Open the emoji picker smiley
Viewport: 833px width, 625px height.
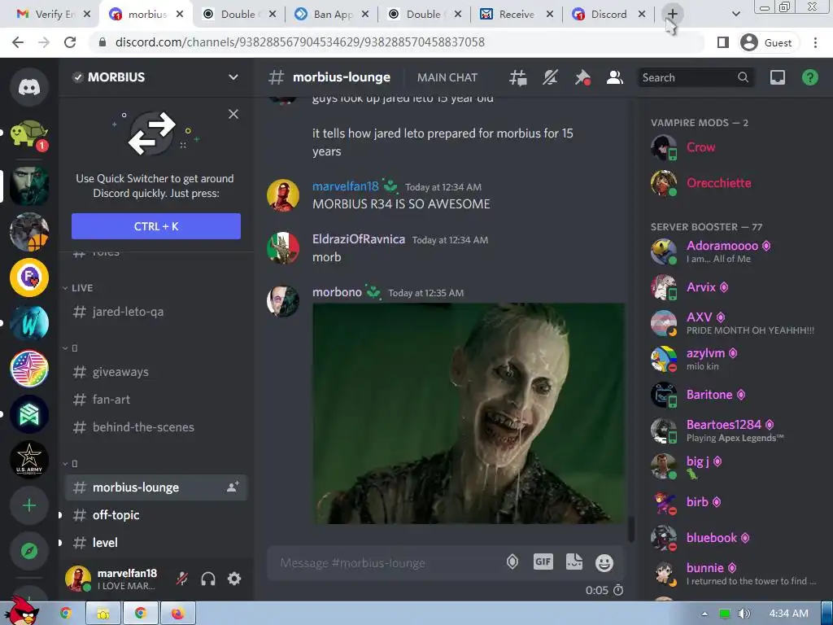[x=604, y=563]
